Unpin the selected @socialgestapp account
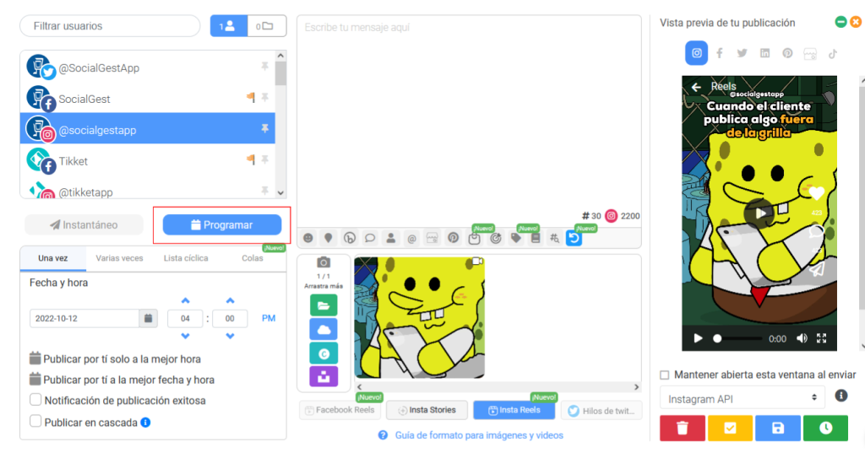The image size is (865, 453). [x=264, y=128]
